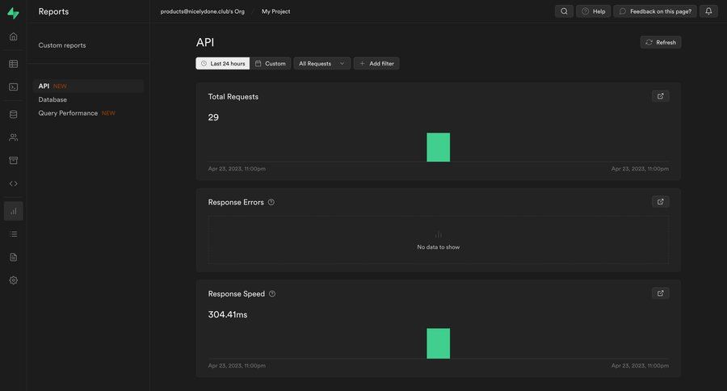Click the API page title
Screen dimensions: 727x391
click(205, 42)
